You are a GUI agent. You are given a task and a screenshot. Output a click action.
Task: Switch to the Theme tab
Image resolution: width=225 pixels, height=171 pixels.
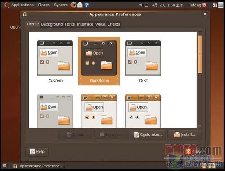(32, 24)
